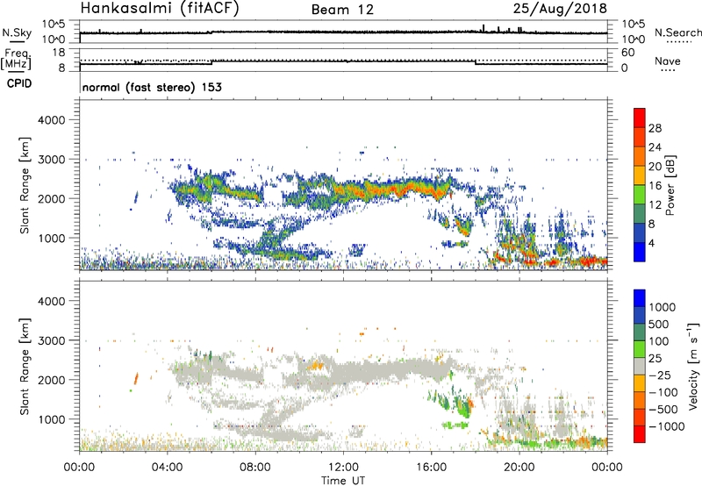
Task: Click the '08:00' time axis tick label
Action: (255, 468)
